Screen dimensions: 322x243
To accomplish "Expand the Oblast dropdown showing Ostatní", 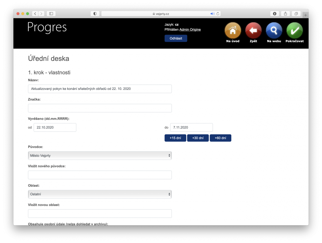I will click(x=100, y=194).
